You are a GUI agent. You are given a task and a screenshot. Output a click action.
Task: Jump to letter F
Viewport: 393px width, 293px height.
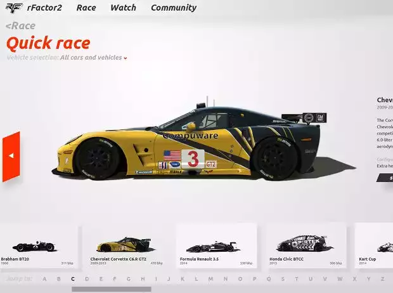click(x=115, y=279)
